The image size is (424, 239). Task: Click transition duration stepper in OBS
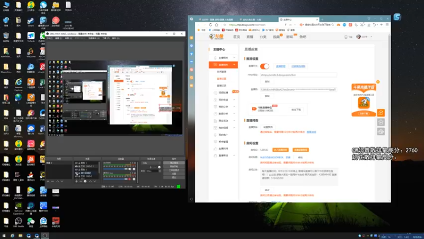coord(160,171)
